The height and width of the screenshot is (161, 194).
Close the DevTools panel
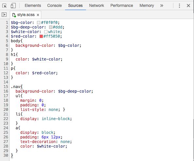(188, 6)
